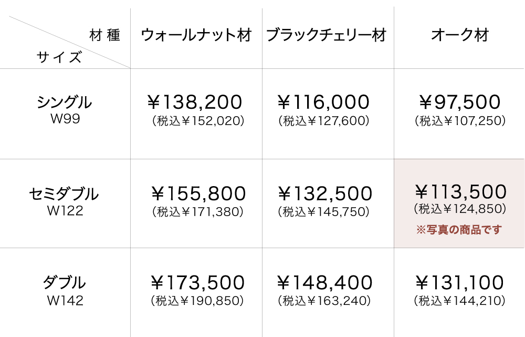The width and height of the screenshot is (525, 337).
Task: Click the red ※写真の商品です note
Action: [459, 230]
